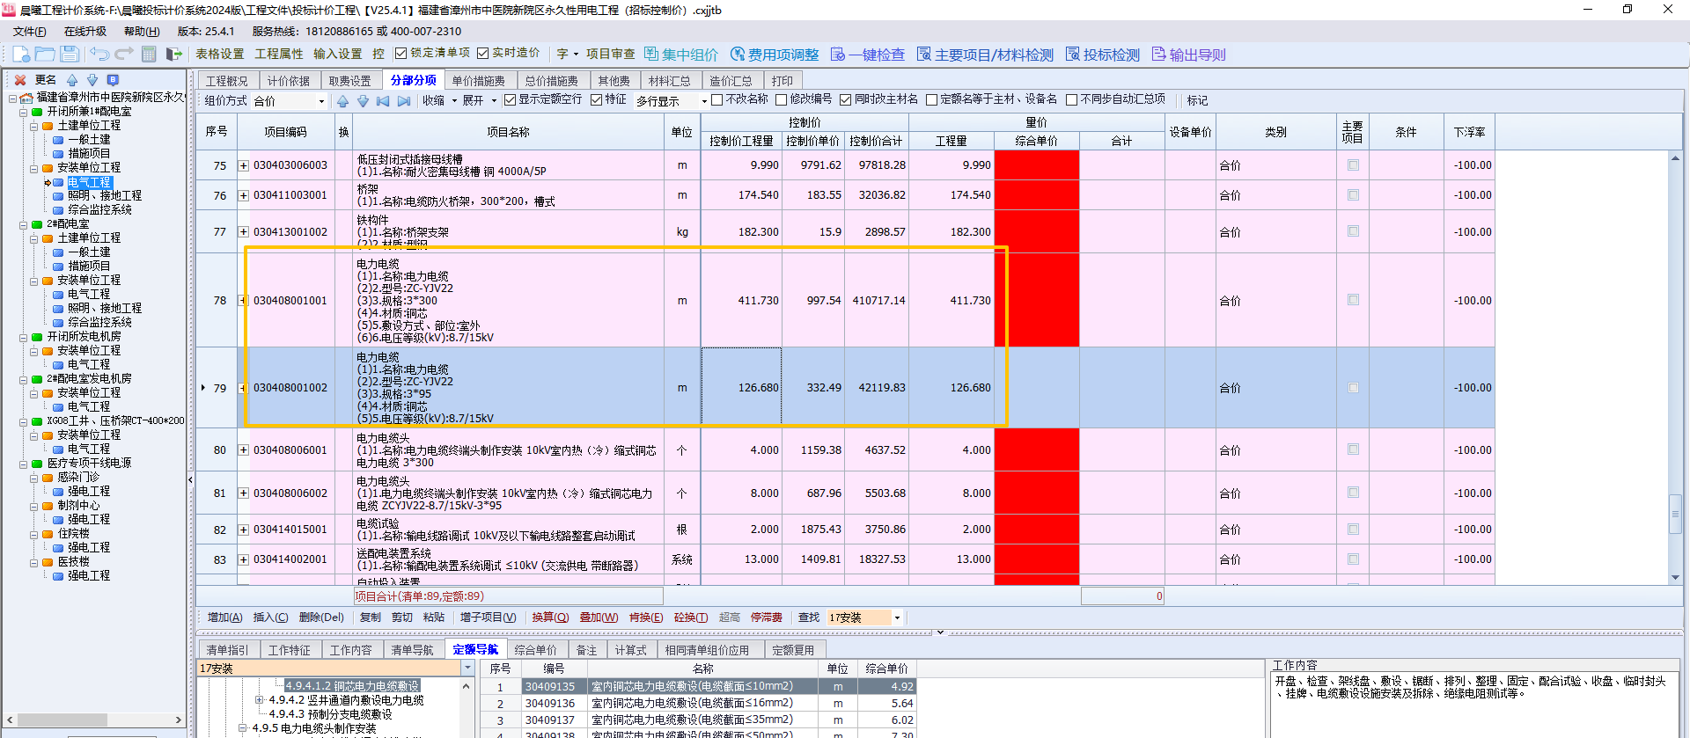Image resolution: width=1690 pixels, height=738 pixels.
Task: Save the project with the floppy disk icon
Action: 70,55
